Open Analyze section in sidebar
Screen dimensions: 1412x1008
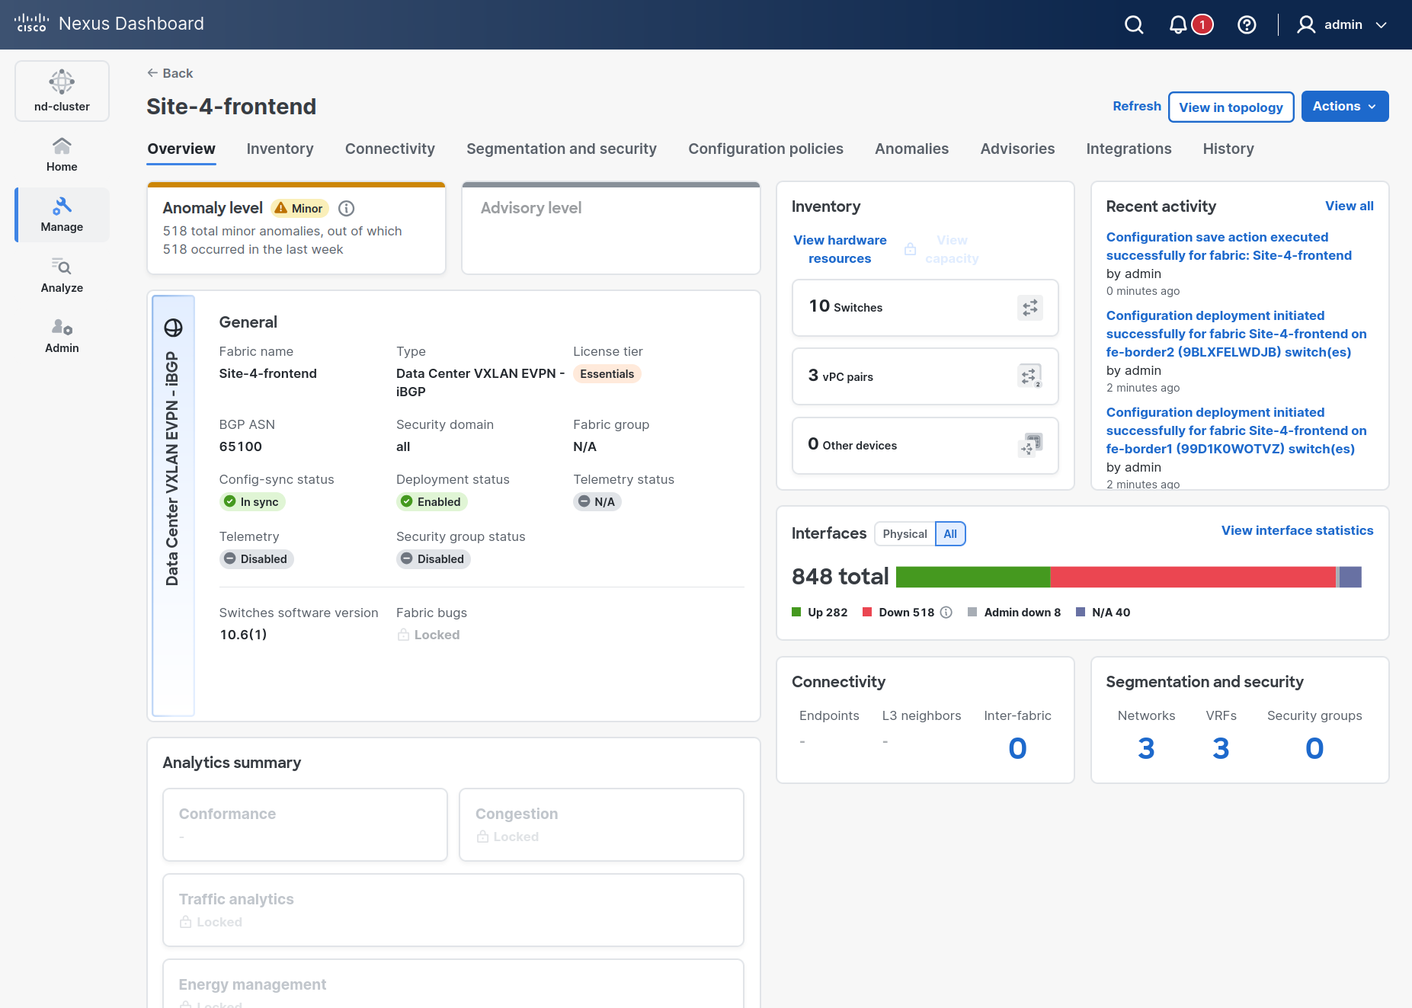tap(62, 275)
